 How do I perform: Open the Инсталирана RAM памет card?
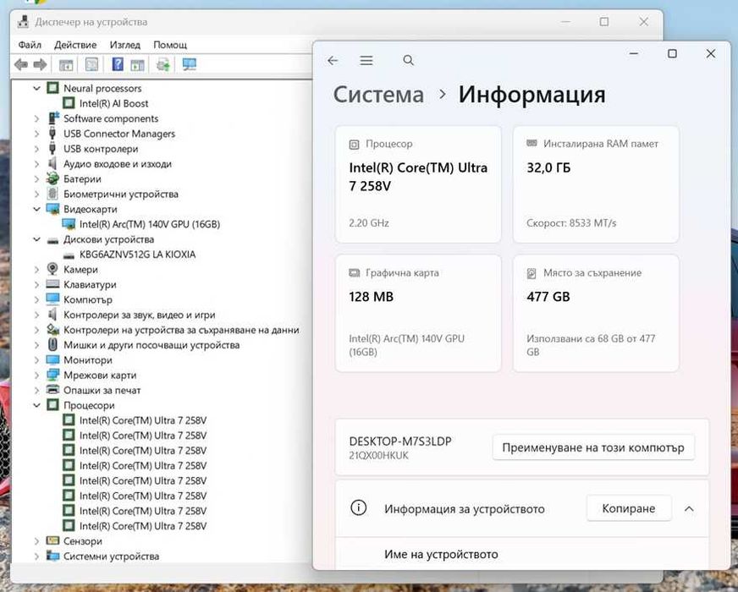(x=596, y=184)
